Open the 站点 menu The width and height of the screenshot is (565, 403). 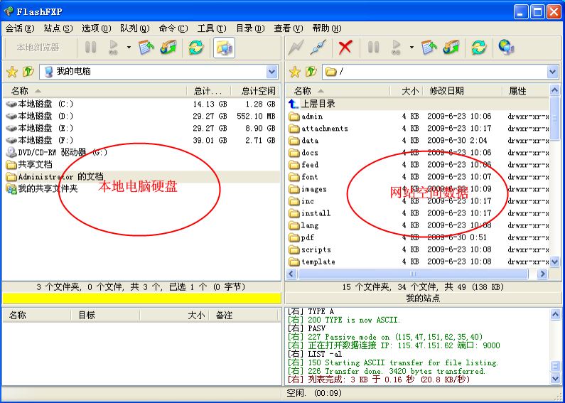point(58,28)
